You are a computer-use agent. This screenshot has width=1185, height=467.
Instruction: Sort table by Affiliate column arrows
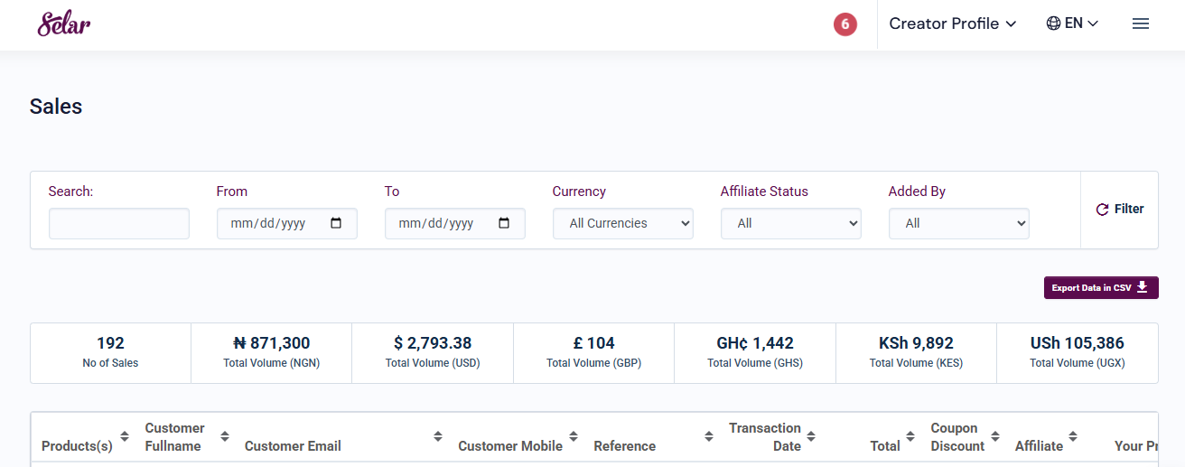point(1074,437)
